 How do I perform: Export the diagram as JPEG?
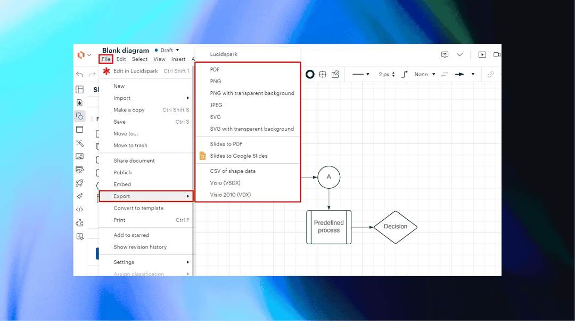pyautogui.click(x=248, y=105)
